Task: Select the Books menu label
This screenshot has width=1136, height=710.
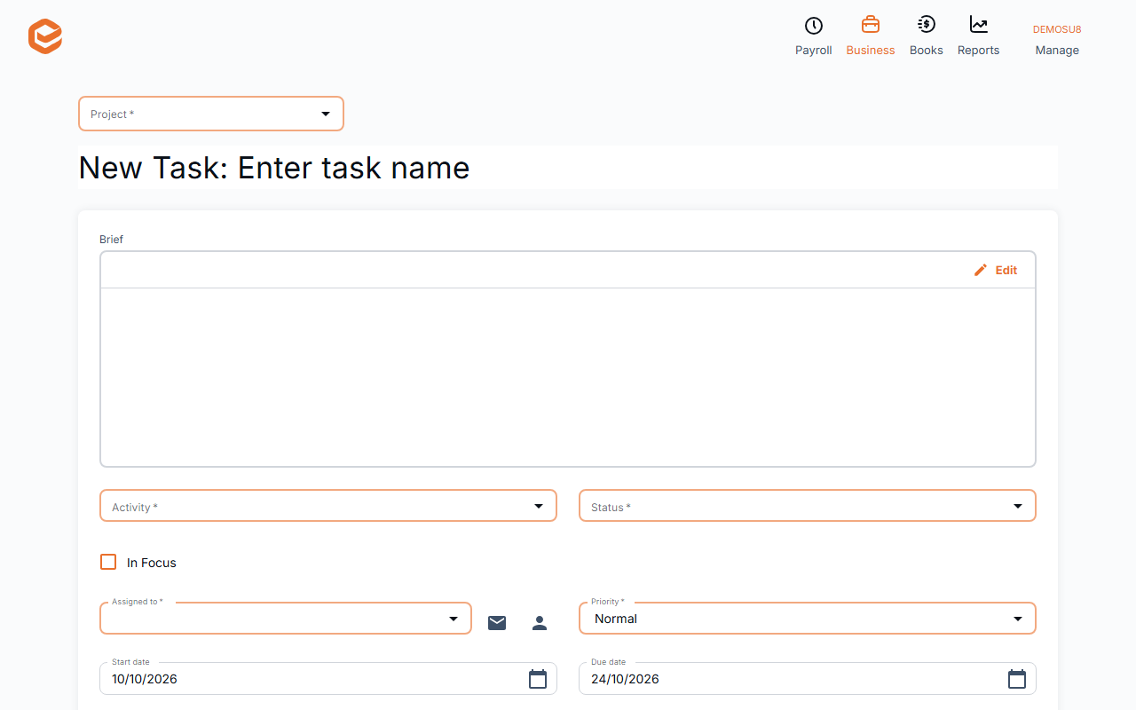Action: click(x=927, y=51)
